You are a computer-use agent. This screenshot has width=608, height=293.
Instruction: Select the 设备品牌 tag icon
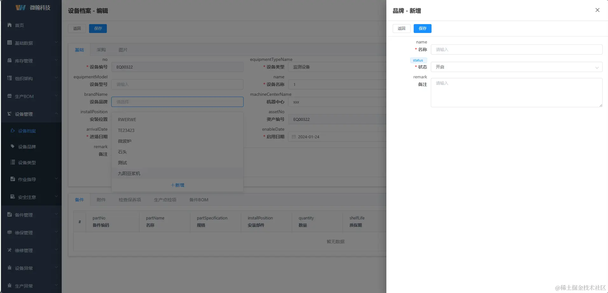13,146
